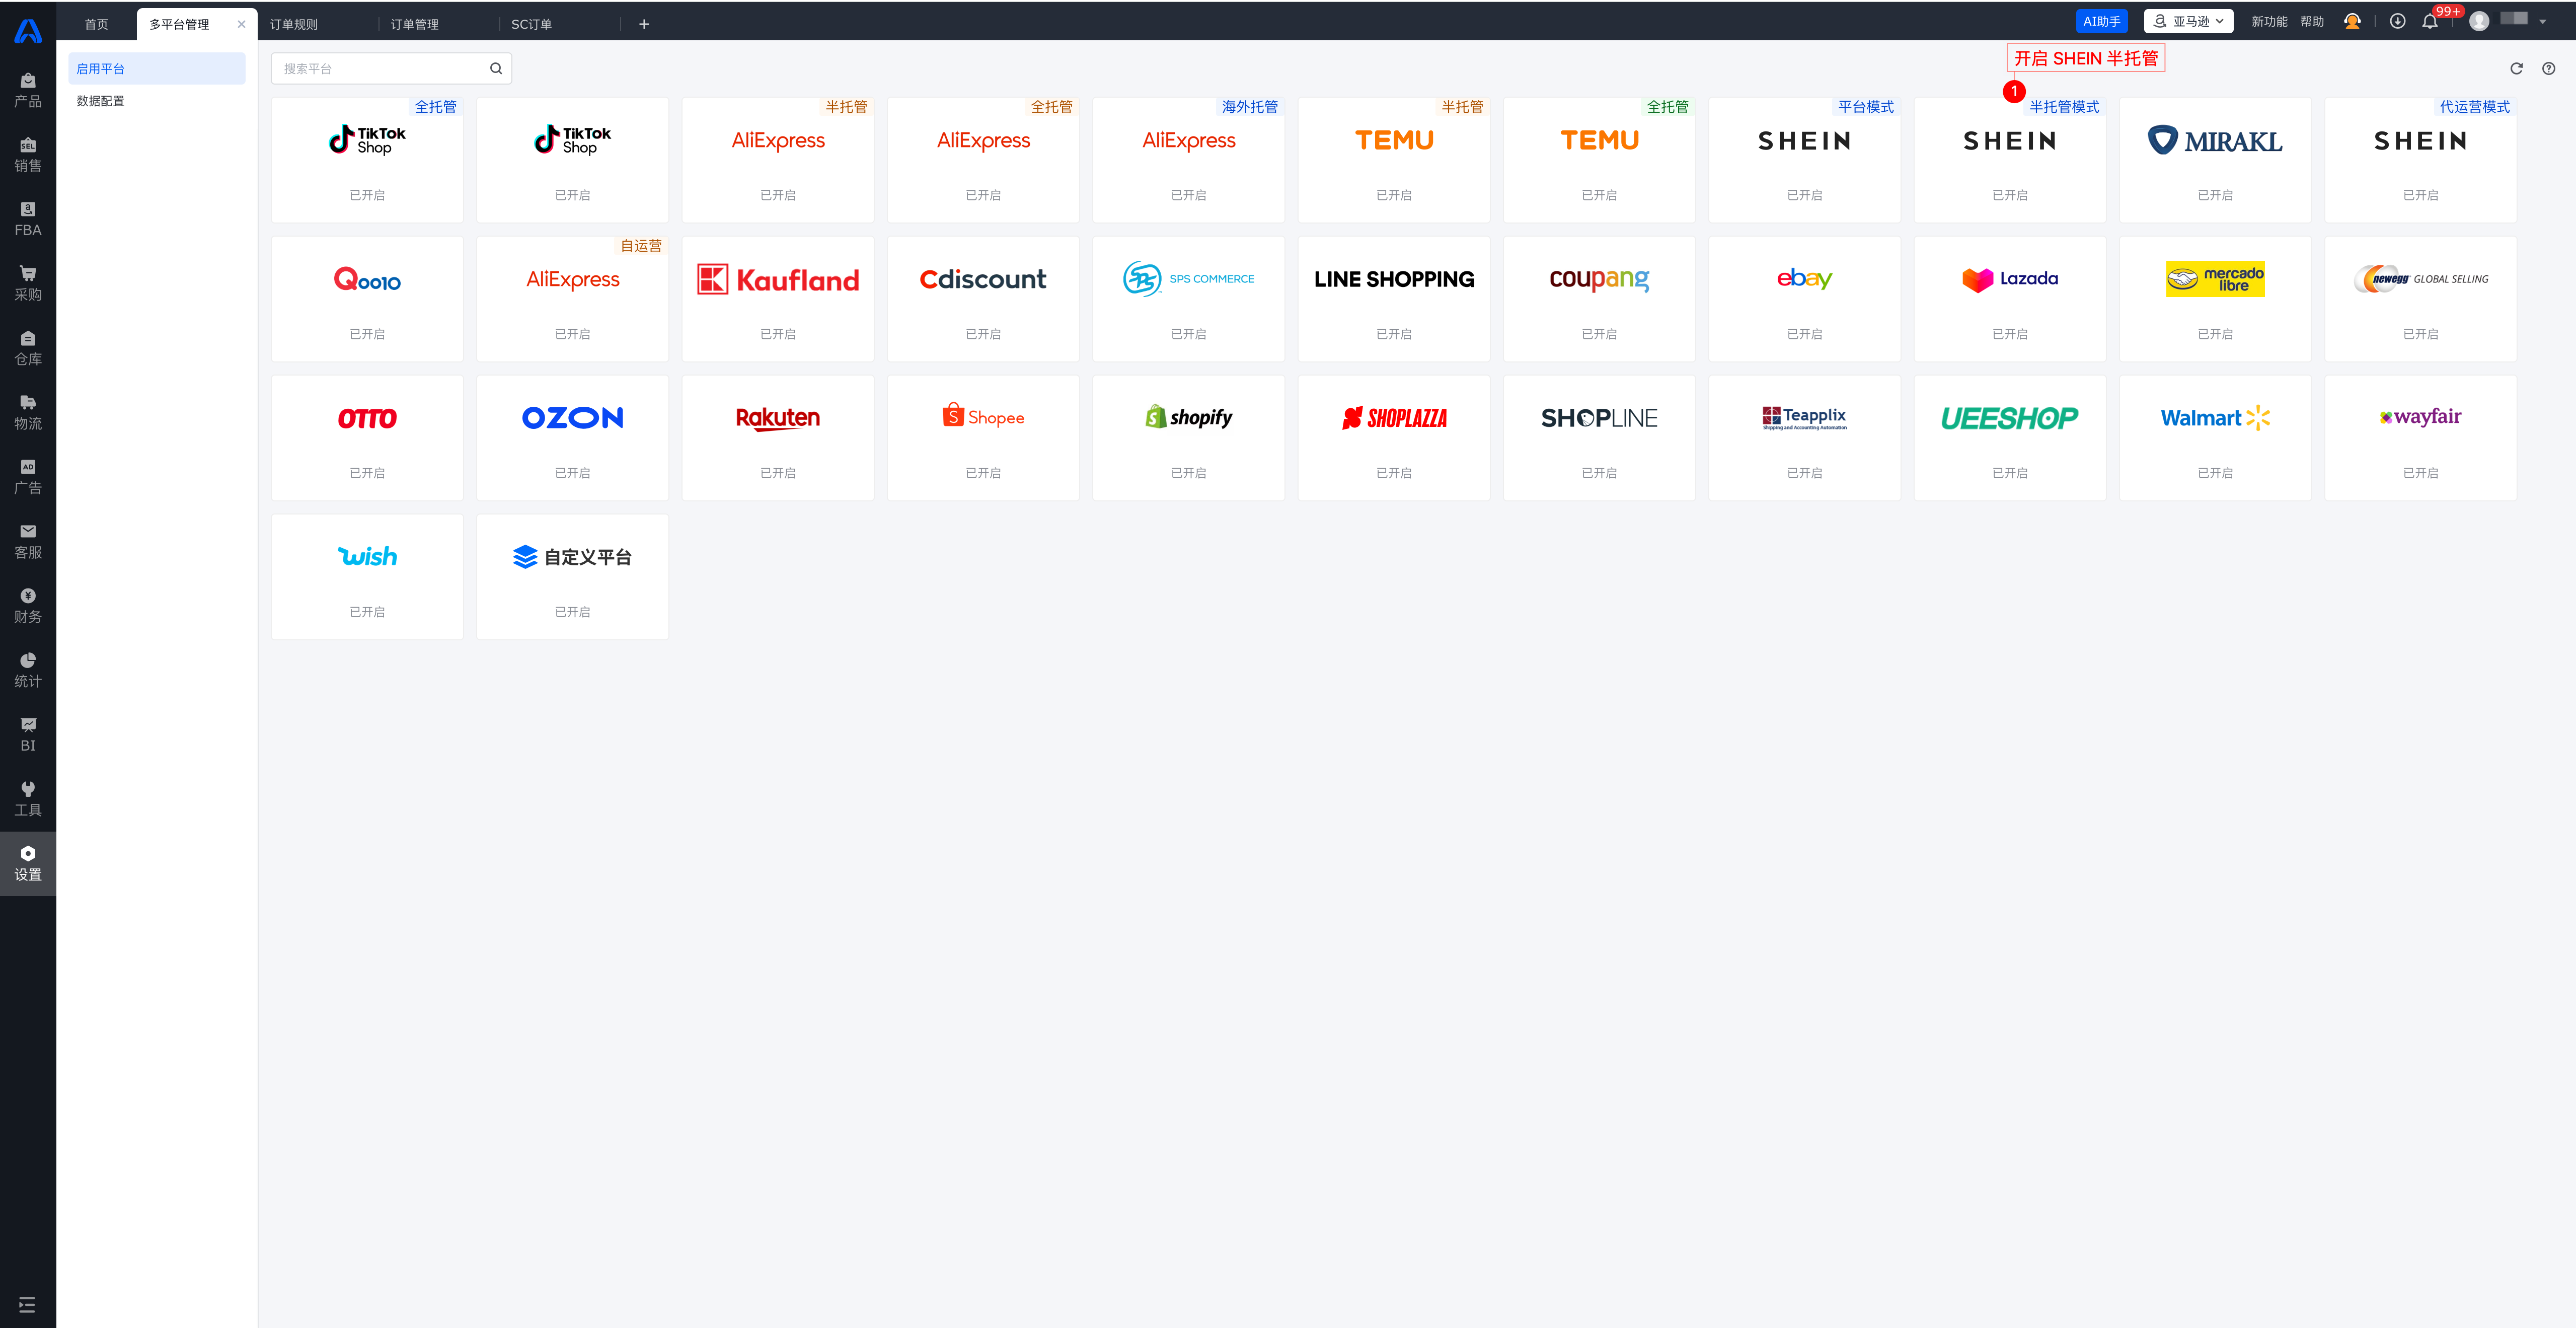Open the 采购 sidebar section
The height and width of the screenshot is (1328, 2576).
pyautogui.click(x=28, y=284)
